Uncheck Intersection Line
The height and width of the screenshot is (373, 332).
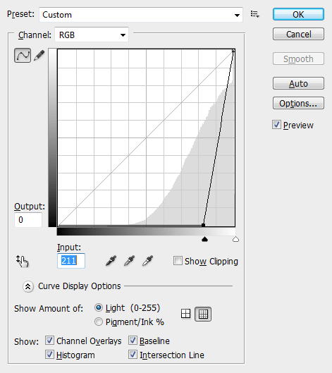pyautogui.click(x=133, y=355)
